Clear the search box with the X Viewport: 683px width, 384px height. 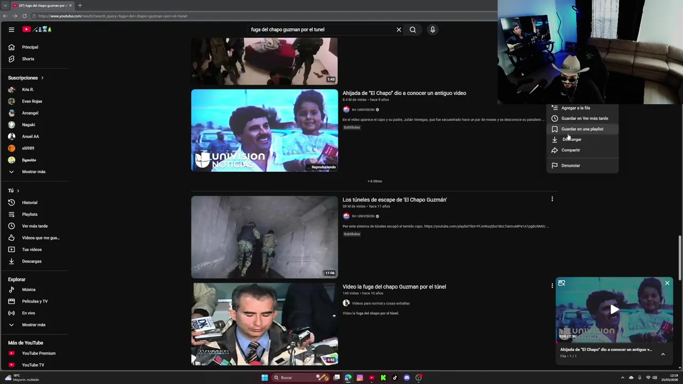click(399, 30)
